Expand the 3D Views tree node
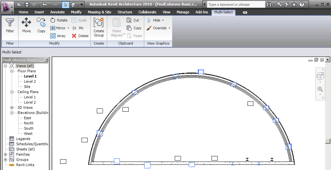The height and width of the screenshot is (170, 331). point(12,107)
